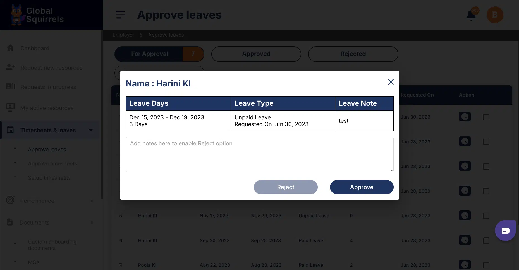The width and height of the screenshot is (519, 270).
Task: Switch to the Rejected tab
Action: click(x=353, y=54)
